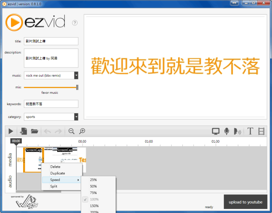The height and width of the screenshot is (213, 272).
Task: Adjust the mix slider handle
Action: [x=77, y=87]
